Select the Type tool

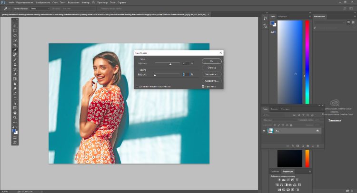pyautogui.click(x=15, y=98)
